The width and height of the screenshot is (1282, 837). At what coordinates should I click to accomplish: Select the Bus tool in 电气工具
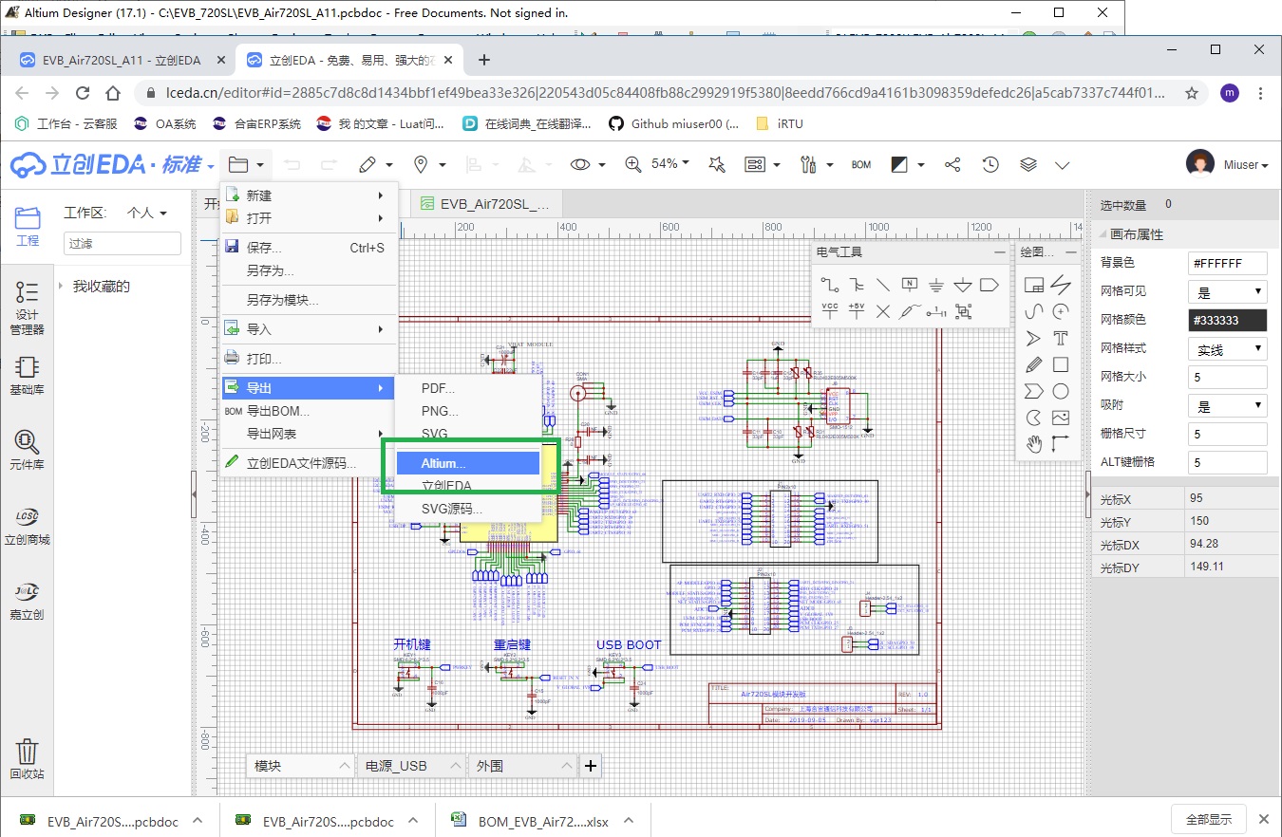[857, 284]
